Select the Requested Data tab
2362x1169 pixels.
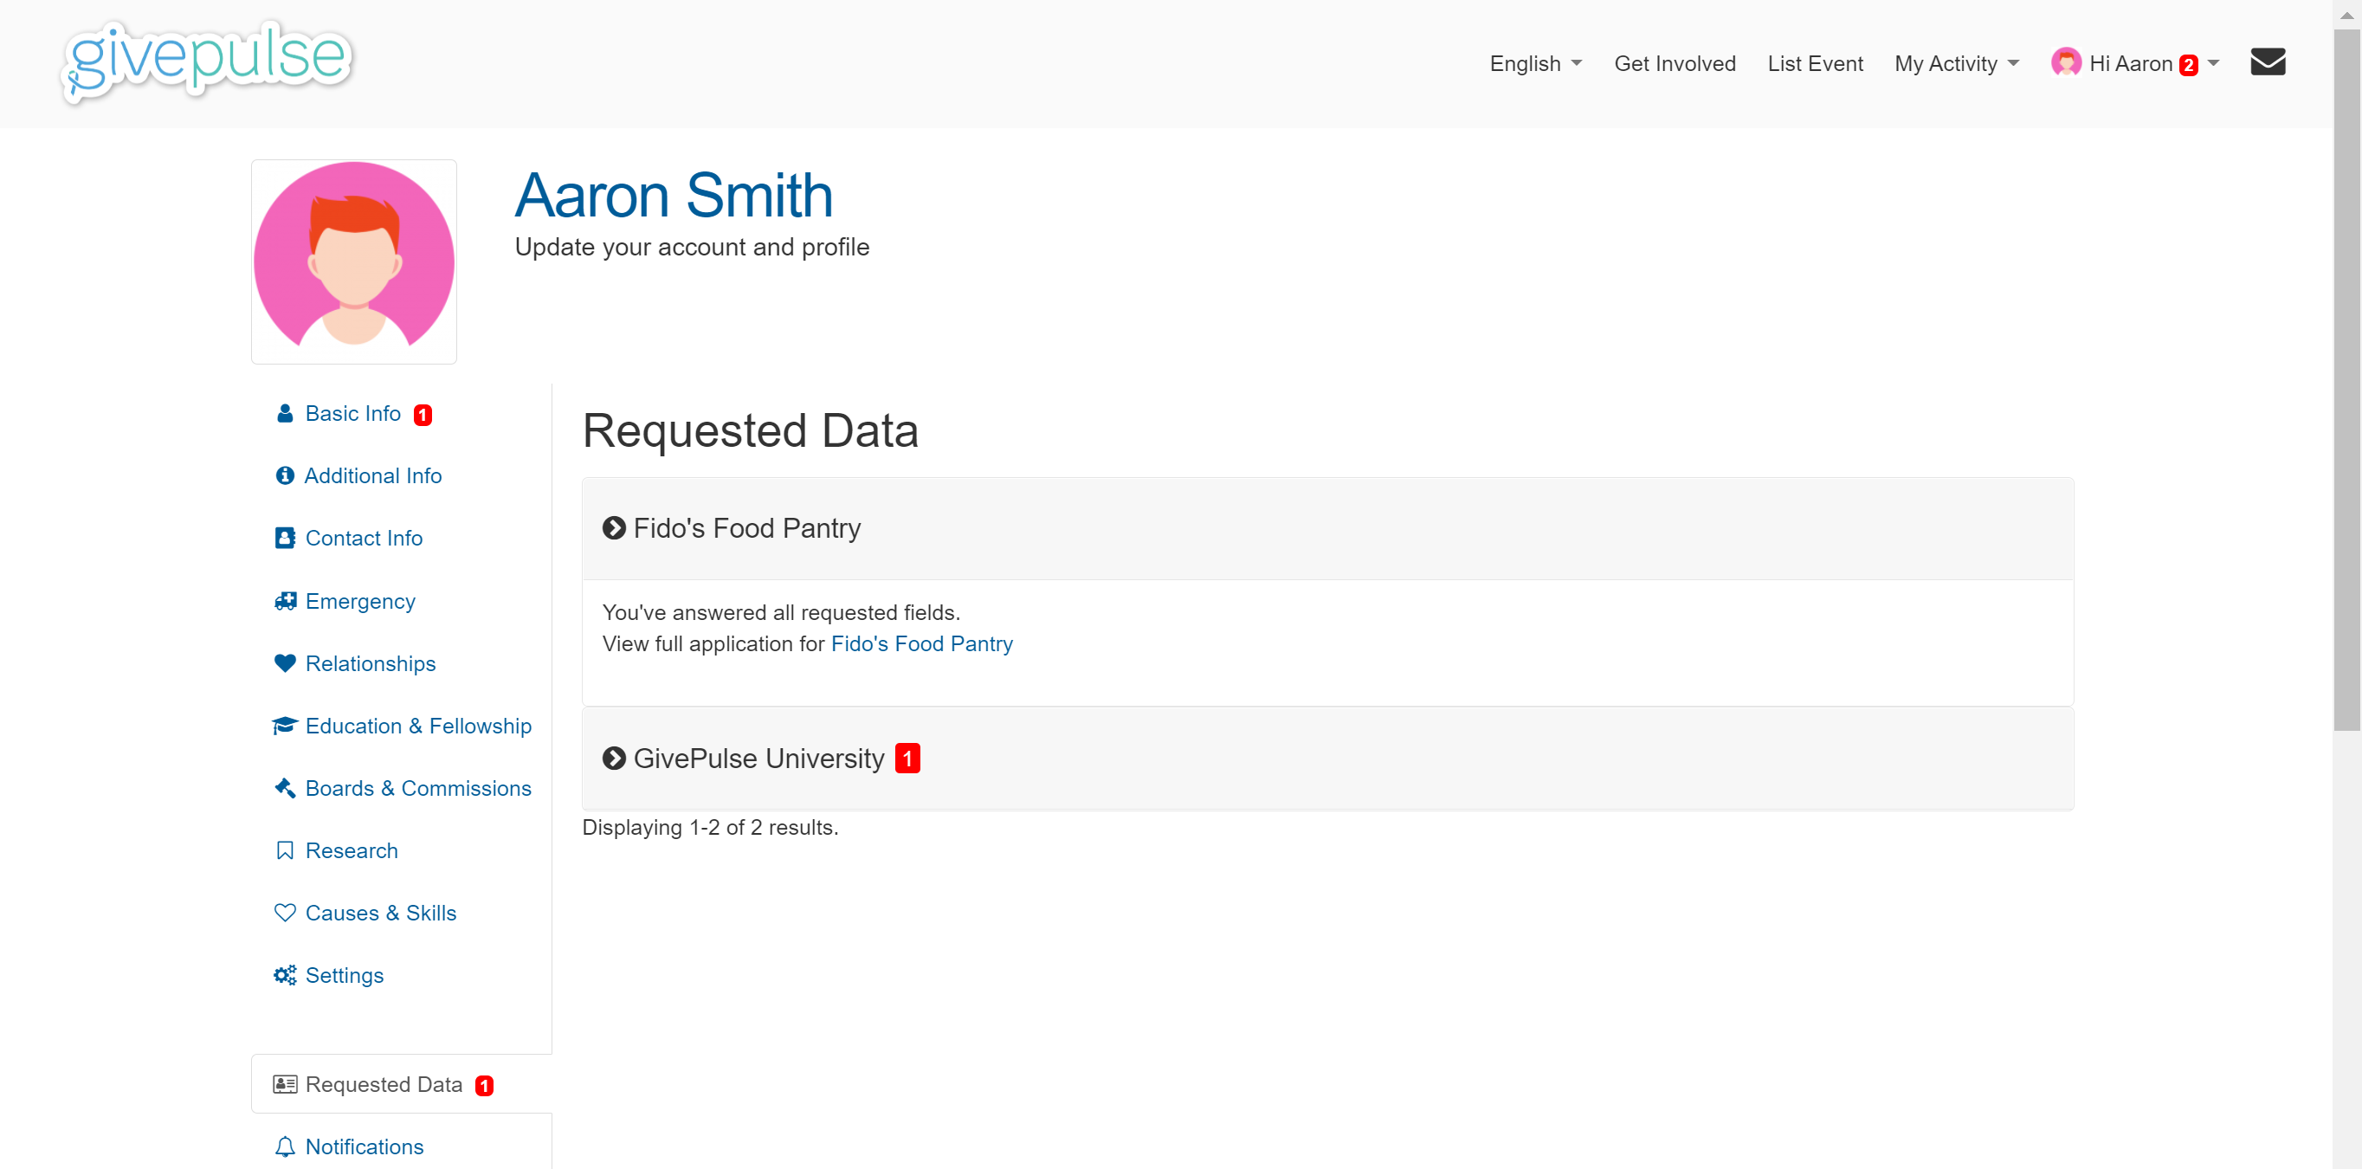tap(402, 1085)
